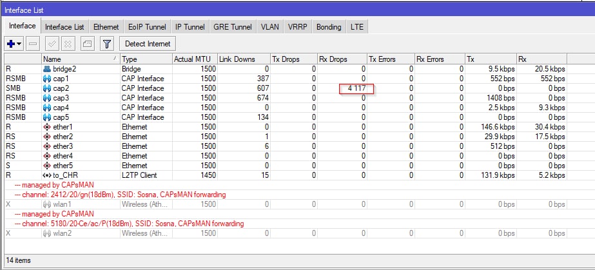Click the 14 items status bar text
Image resolution: width=595 pixels, height=270 pixels.
[x=18, y=260]
